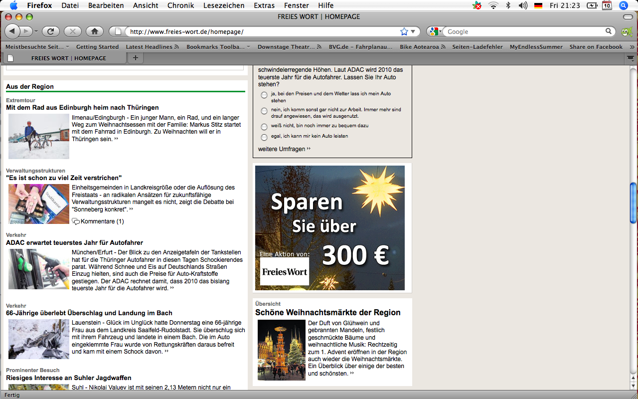The image size is (638, 399).
Task: Open 'Schöne Weihnachtsmärkte der Region' headline
Action: 328,312
